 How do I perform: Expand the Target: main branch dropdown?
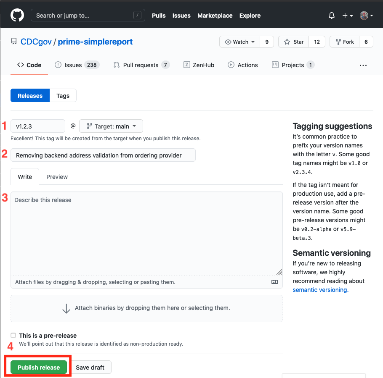111,126
